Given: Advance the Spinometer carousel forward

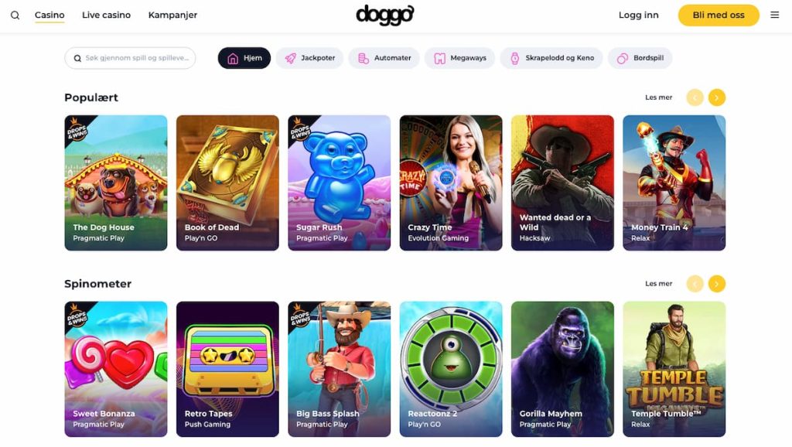Looking at the screenshot, I should (x=717, y=284).
